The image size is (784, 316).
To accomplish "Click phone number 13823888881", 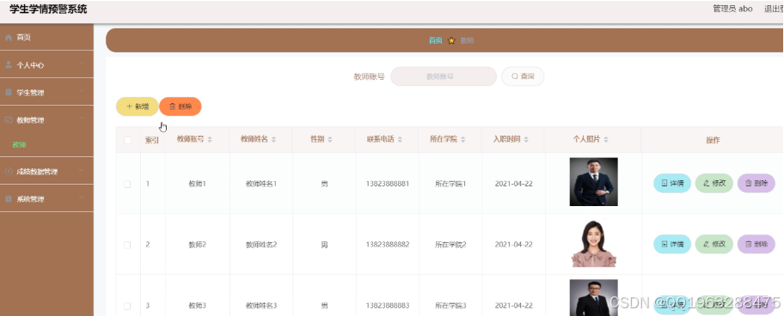I will pyautogui.click(x=388, y=184).
